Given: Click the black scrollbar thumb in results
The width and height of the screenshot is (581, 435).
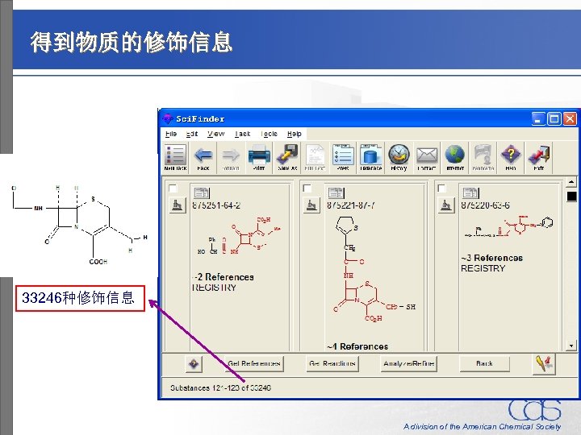Looking at the screenshot, I should [571, 196].
